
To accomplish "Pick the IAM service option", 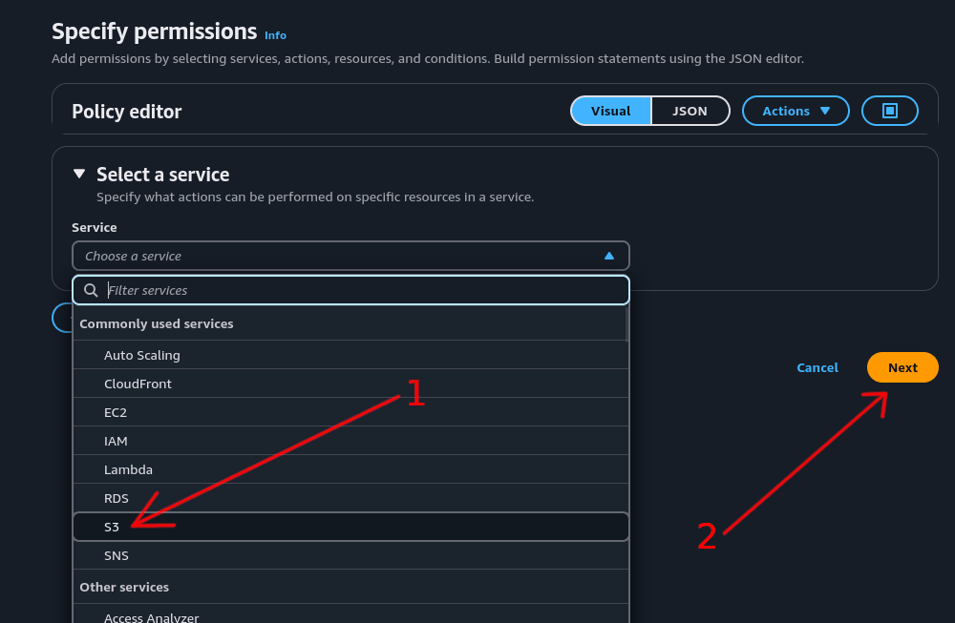I will [x=116, y=441].
